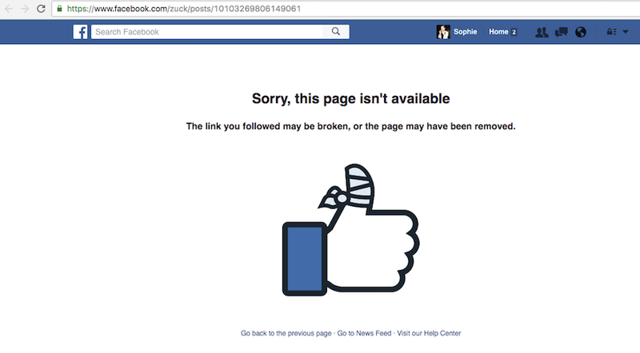Select Home in the top bar

coord(498,32)
